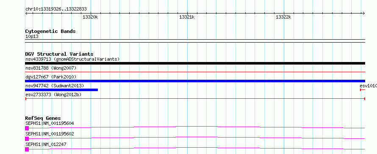Open the SEPHS1|NM_012247 transcript label

coord(46,144)
